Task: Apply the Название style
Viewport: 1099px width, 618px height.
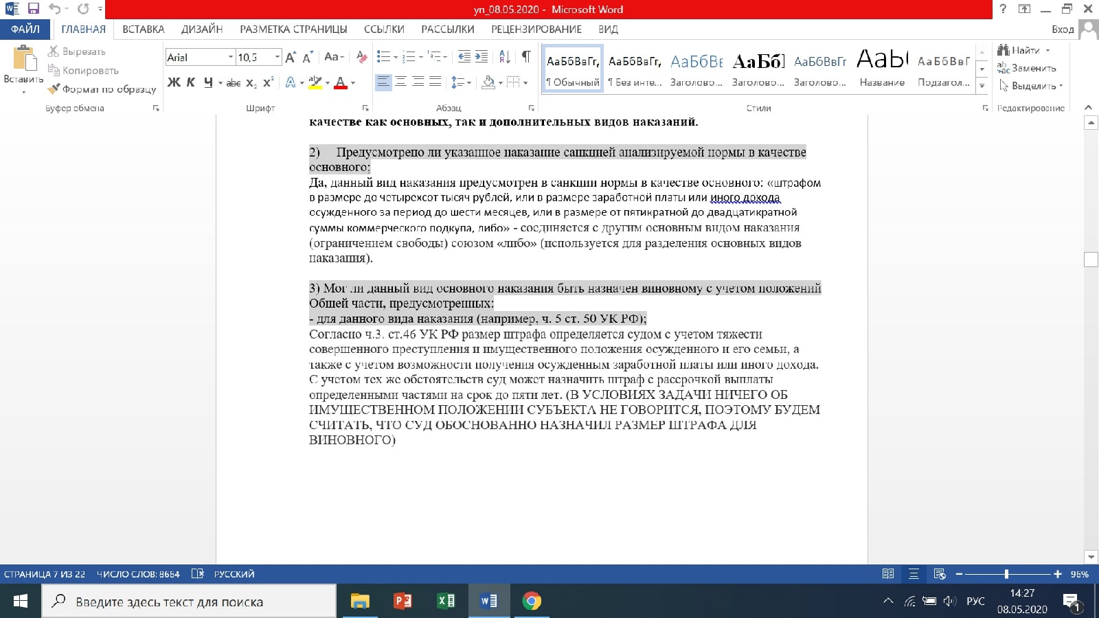Action: coord(882,69)
